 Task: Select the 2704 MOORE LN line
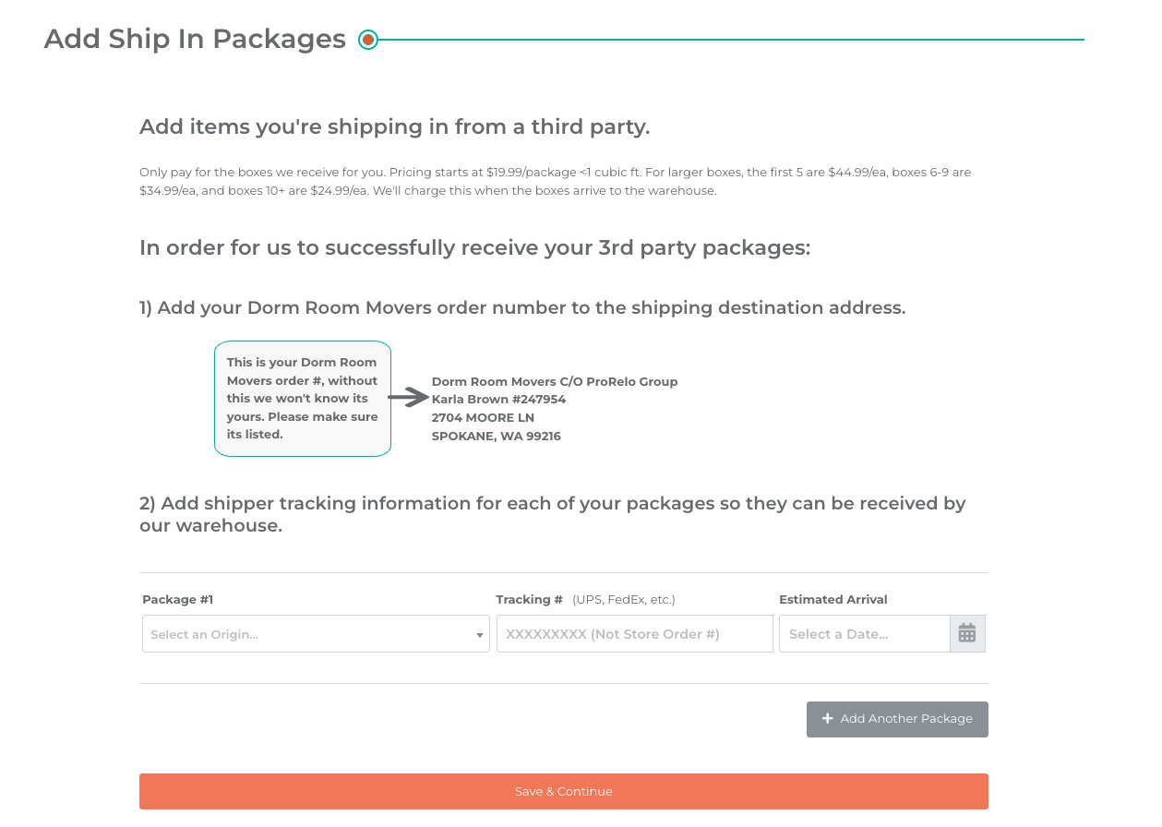pyautogui.click(x=483, y=417)
